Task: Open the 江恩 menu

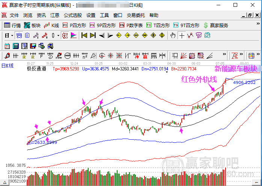Action: [55, 15]
